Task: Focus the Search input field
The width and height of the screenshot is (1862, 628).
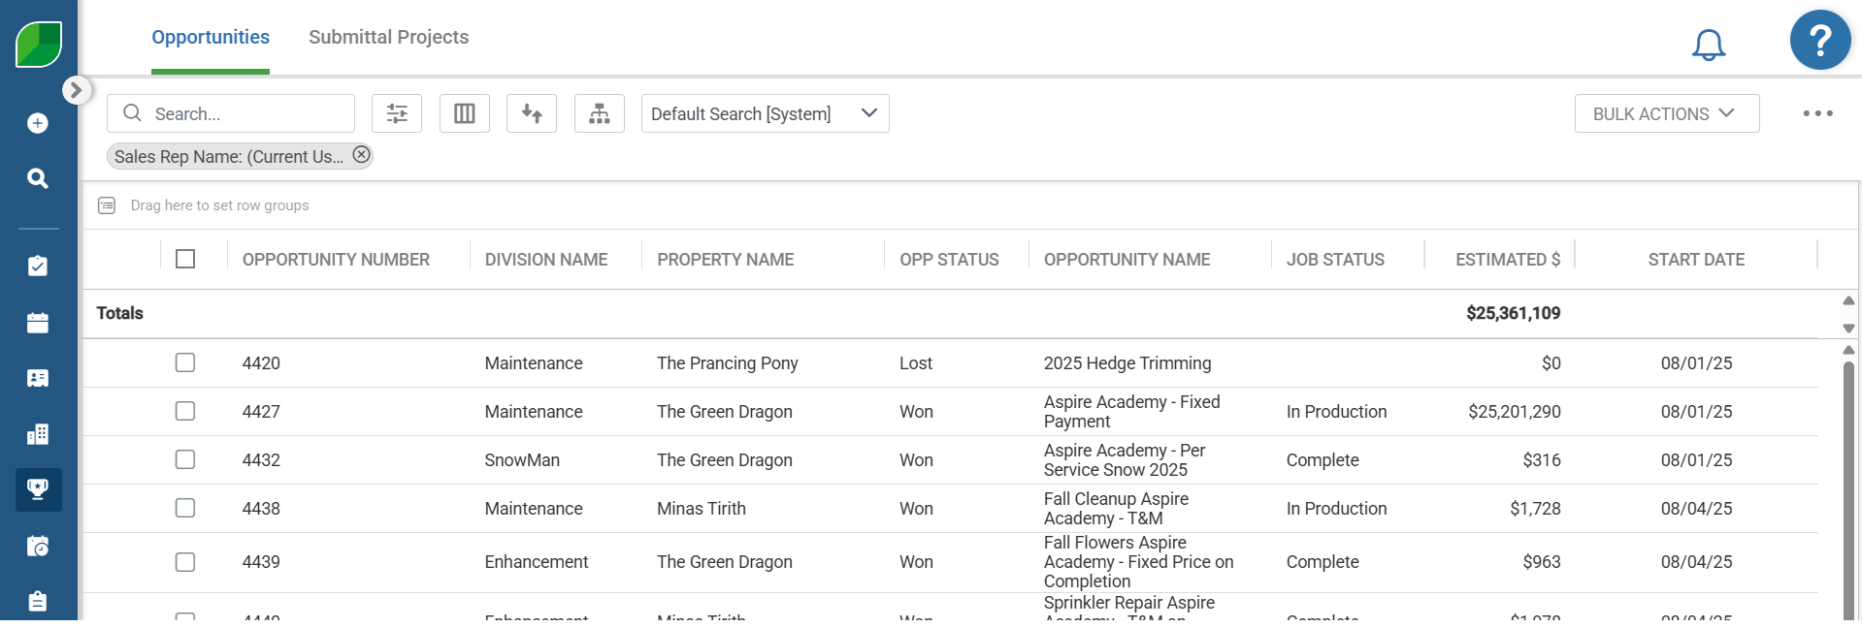Action: point(231,113)
